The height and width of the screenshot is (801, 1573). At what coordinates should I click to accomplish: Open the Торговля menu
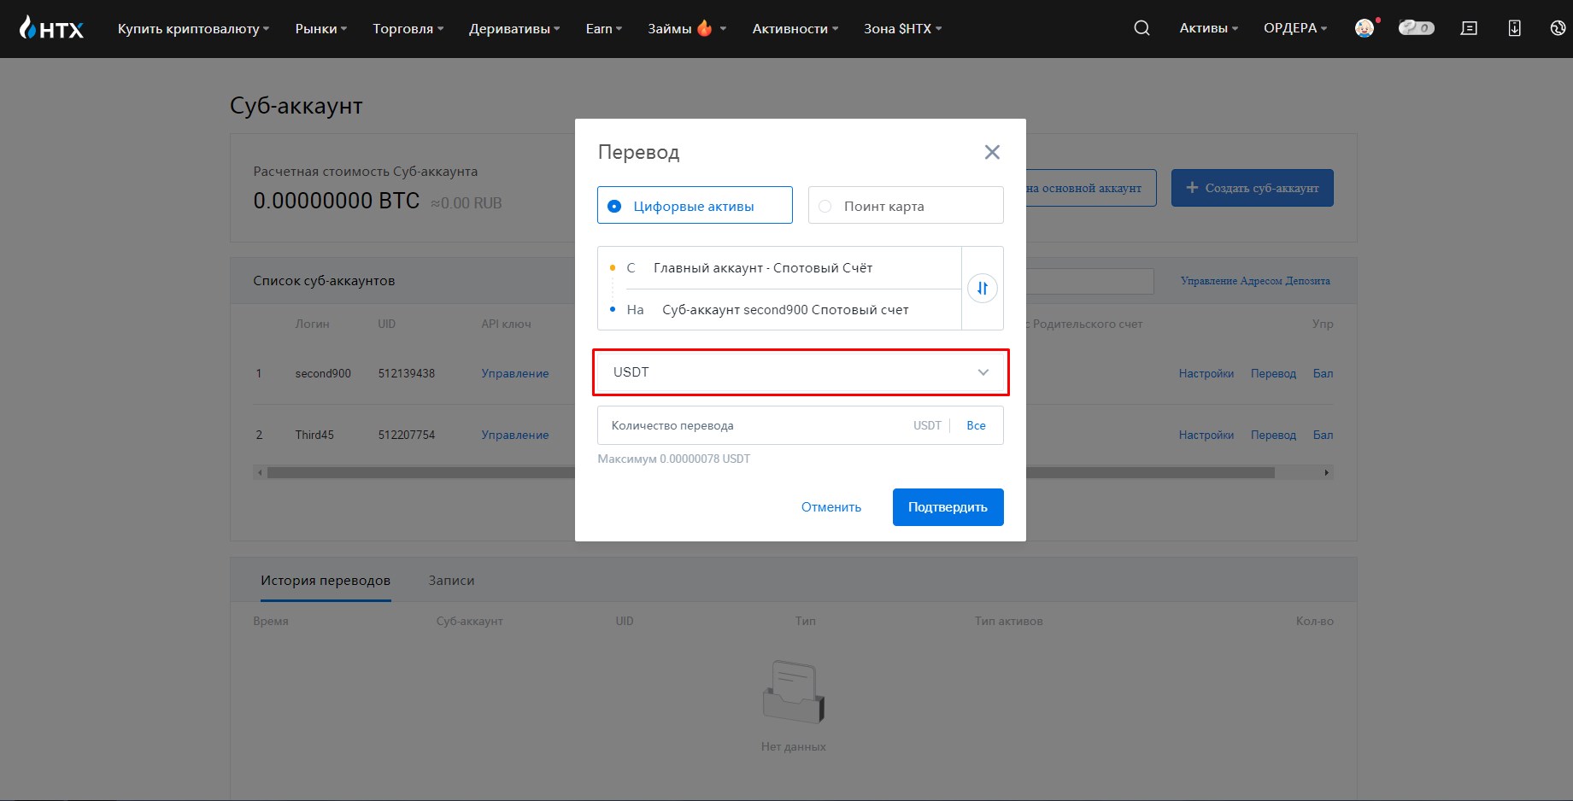pyautogui.click(x=408, y=28)
